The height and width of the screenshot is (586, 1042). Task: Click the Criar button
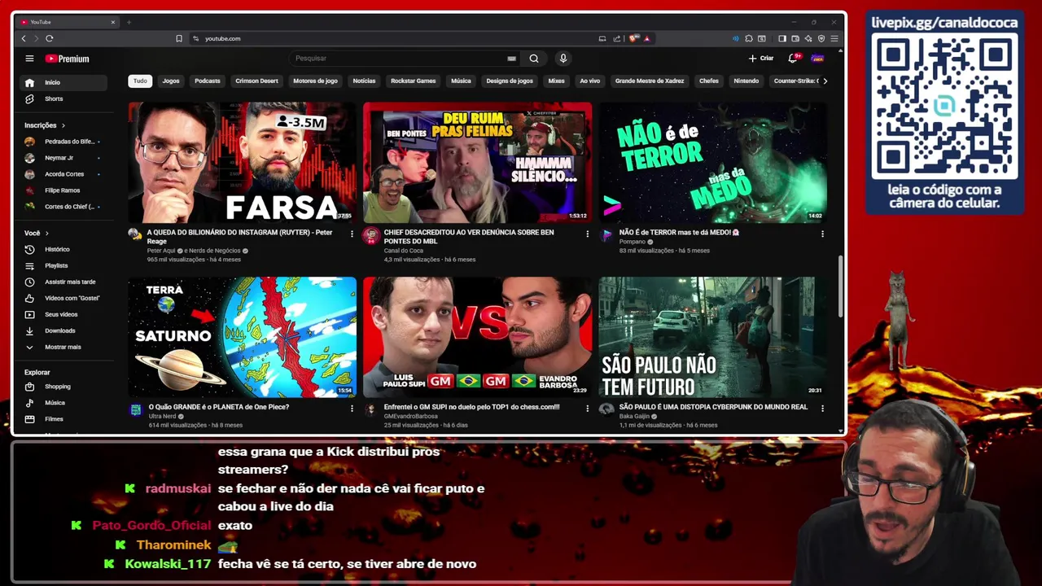coord(761,59)
